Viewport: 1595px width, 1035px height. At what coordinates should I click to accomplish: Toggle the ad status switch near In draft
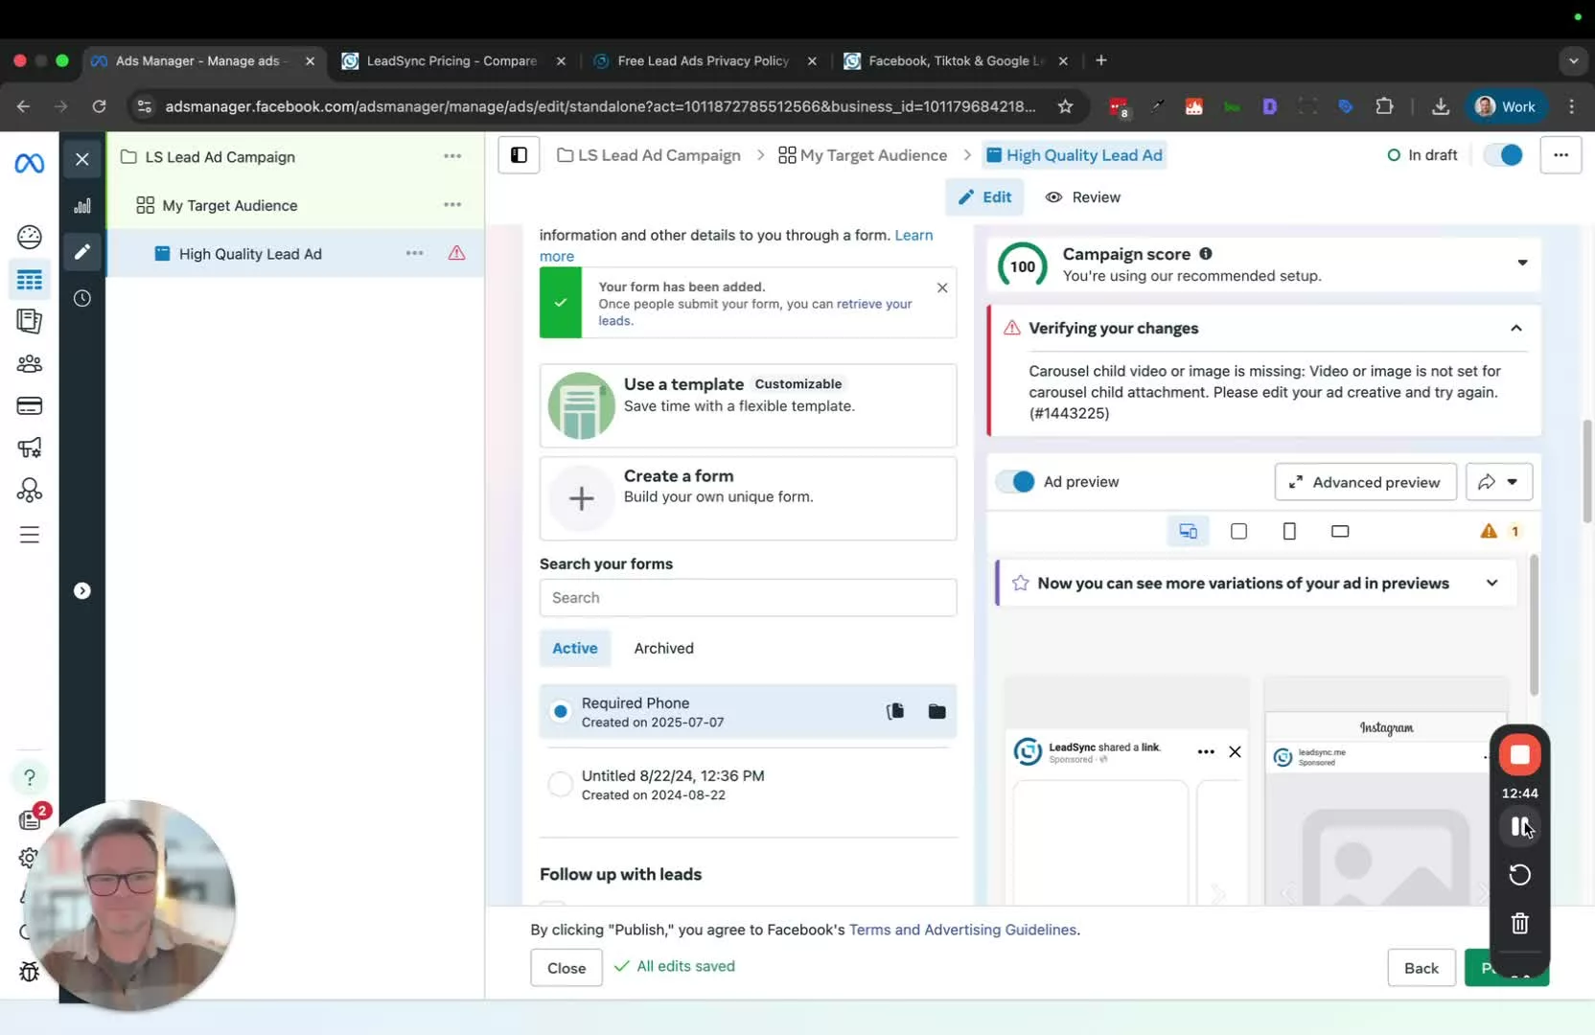[1503, 155]
